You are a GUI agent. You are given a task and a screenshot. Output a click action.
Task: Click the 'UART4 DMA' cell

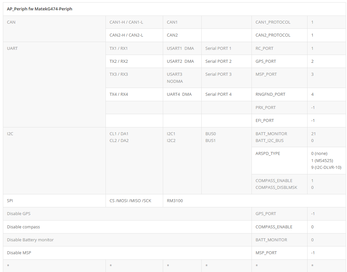182,94
